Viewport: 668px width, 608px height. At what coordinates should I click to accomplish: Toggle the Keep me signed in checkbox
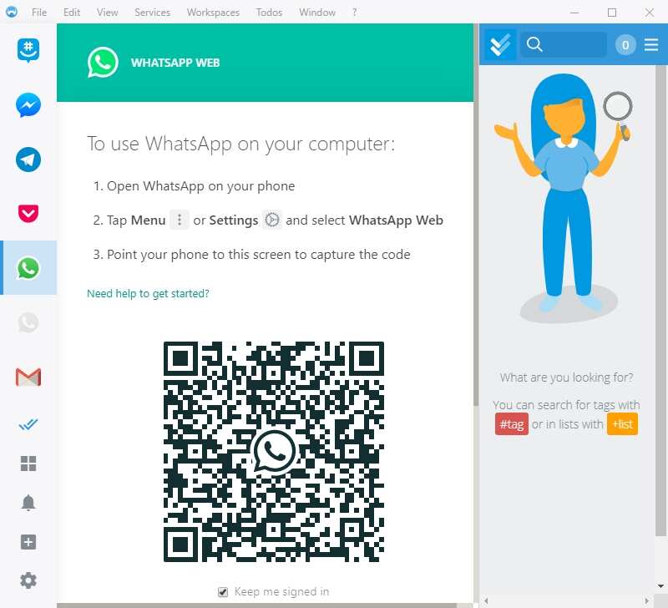click(223, 592)
